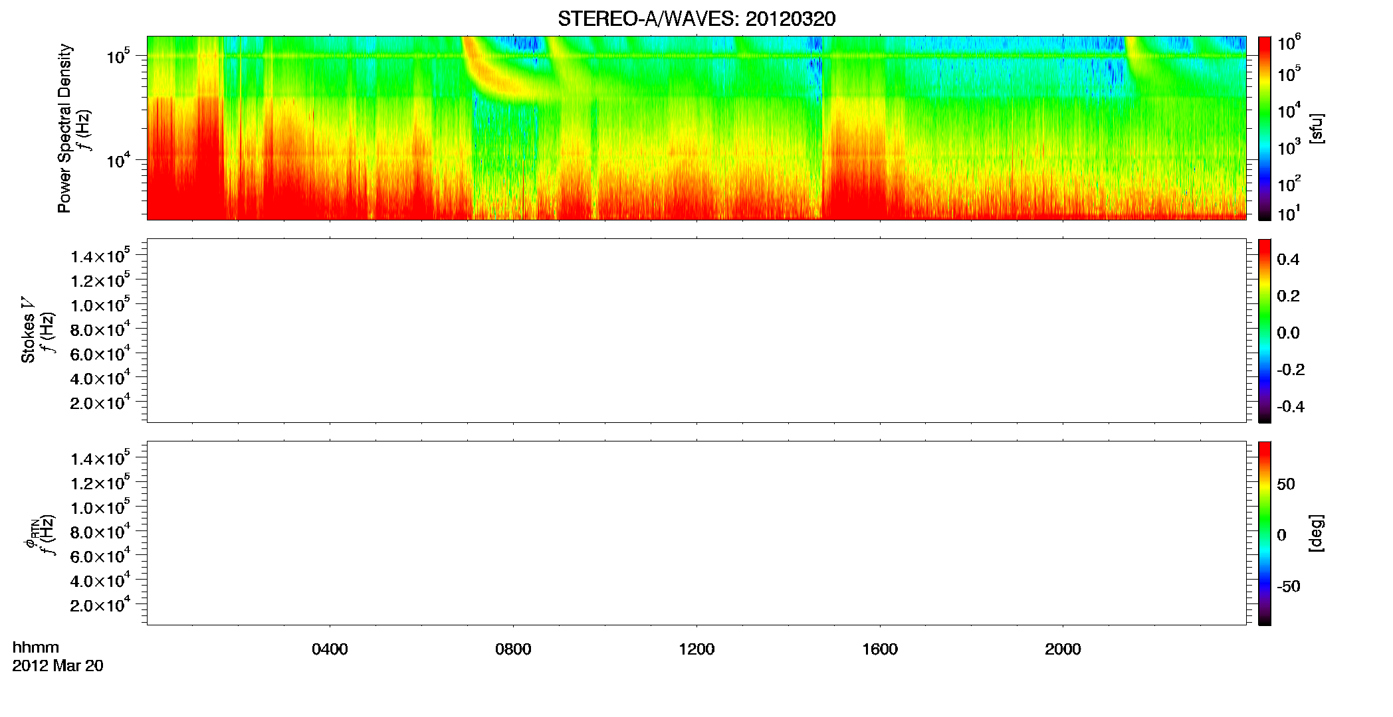The height and width of the screenshot is (717, 1393).
Task: Click the degrees angle colorbar
Action: pos(1265,533)
